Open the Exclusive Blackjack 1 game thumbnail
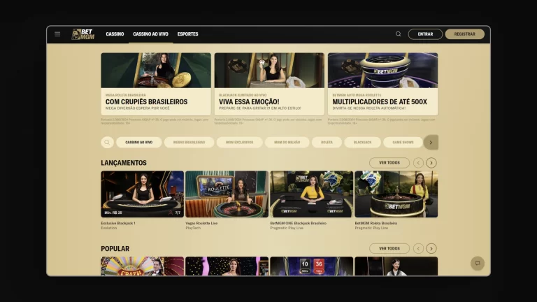Image resolution: width=537 pixels, height=302 pixels. tap(142, 194)
